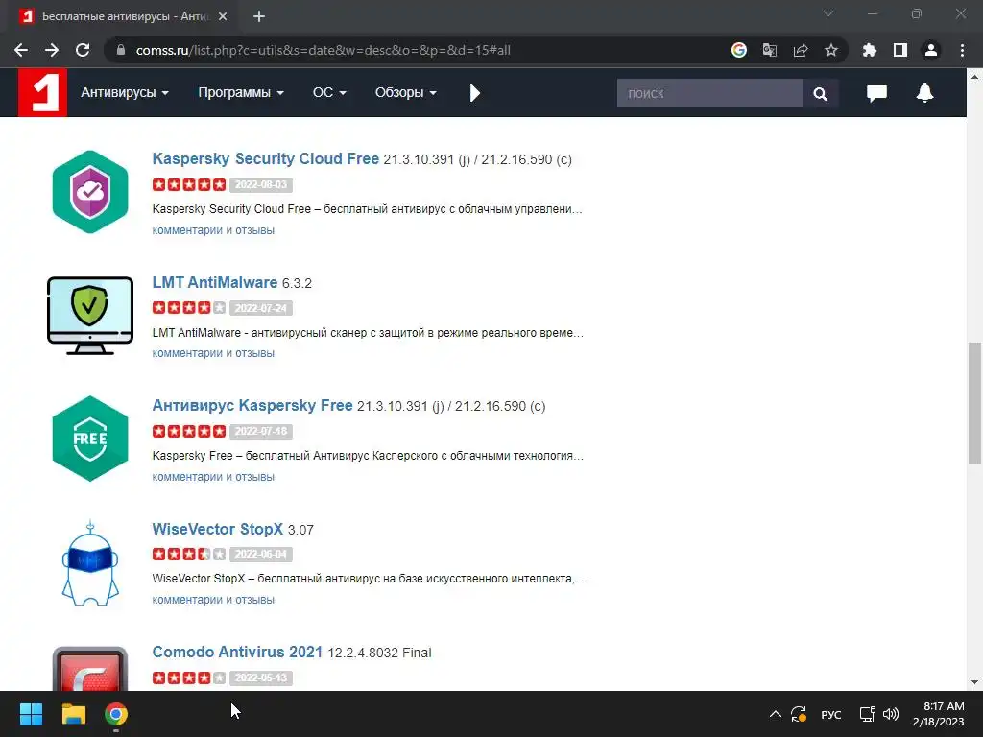Viewport: 983px width, 737px height.
Task: Open the Comodo Antivirus icon
Action: pyautogui.click(x=90, y=668)
